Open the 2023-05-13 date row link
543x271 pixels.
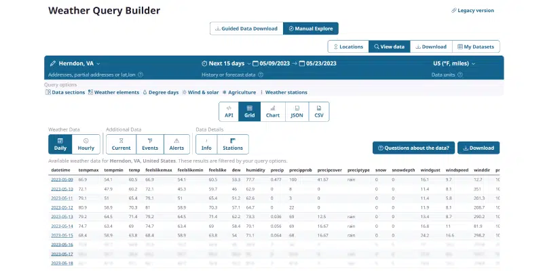click(x=62, y=216)
